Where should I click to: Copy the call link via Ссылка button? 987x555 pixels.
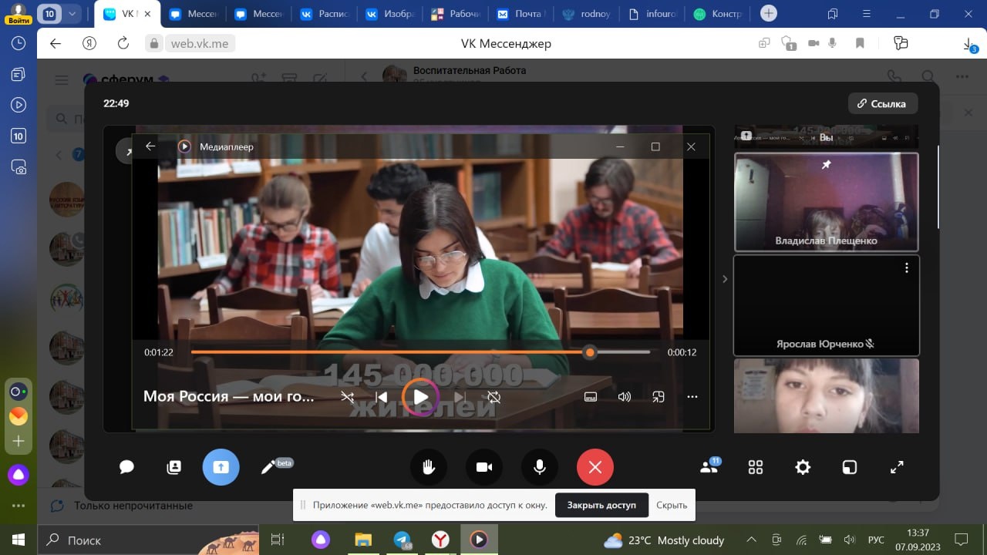coord(883,103)
